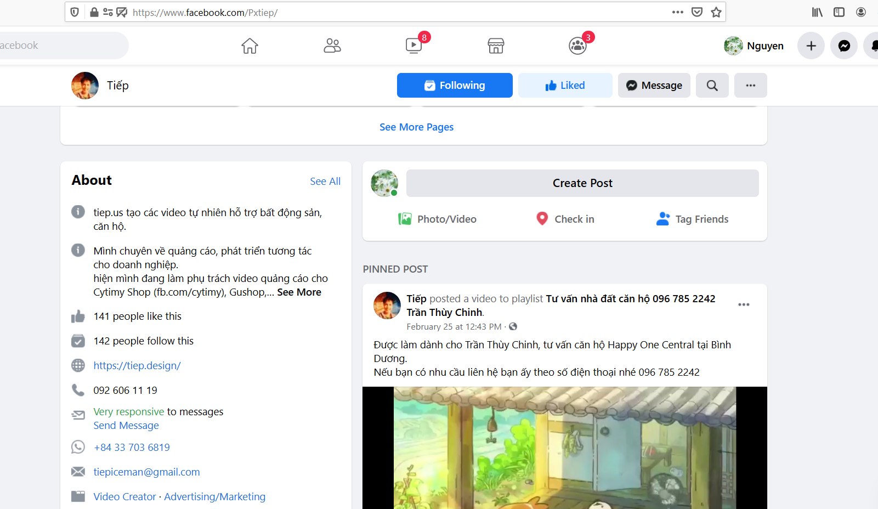Open the notifications bell icon
The image size is (878, 509).
click(873, 46)
